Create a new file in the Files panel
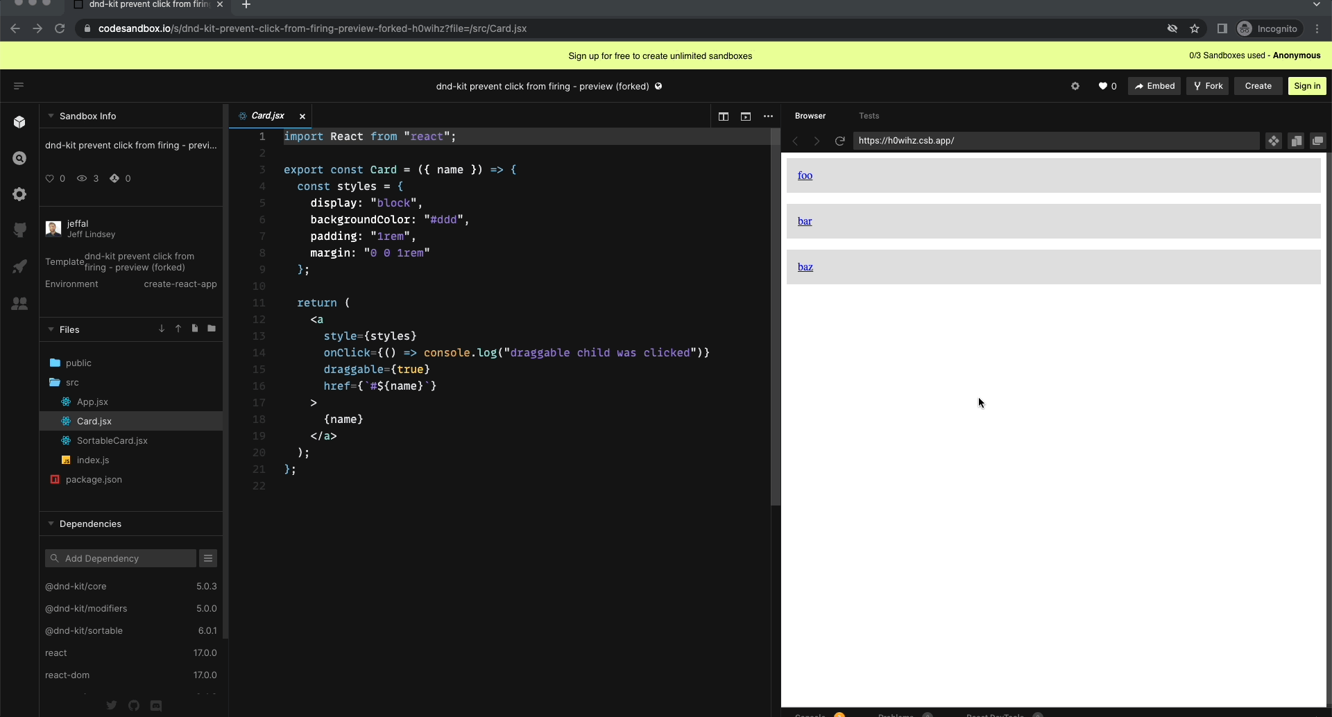The image size is (1332, 717). pos(194,329)
